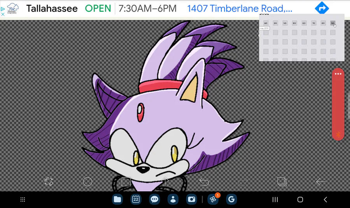Select the highlighted 90 box in the grid panel
The image size is (350, 208).
333,23
